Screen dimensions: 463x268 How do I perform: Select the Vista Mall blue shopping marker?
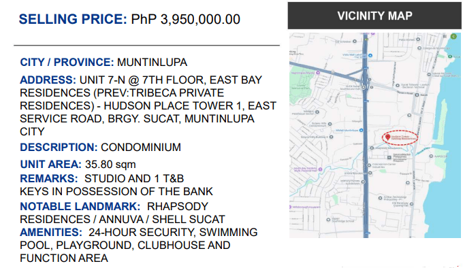point(370,55)
